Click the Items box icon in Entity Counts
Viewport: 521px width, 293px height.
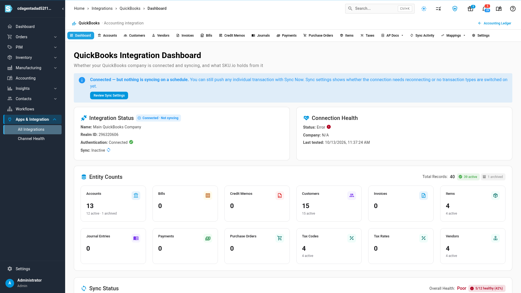coord(495,196)
